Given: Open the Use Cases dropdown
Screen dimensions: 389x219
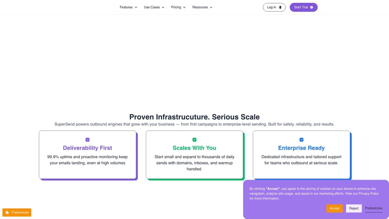Looking at the screenshot, I should pos(154,7).
